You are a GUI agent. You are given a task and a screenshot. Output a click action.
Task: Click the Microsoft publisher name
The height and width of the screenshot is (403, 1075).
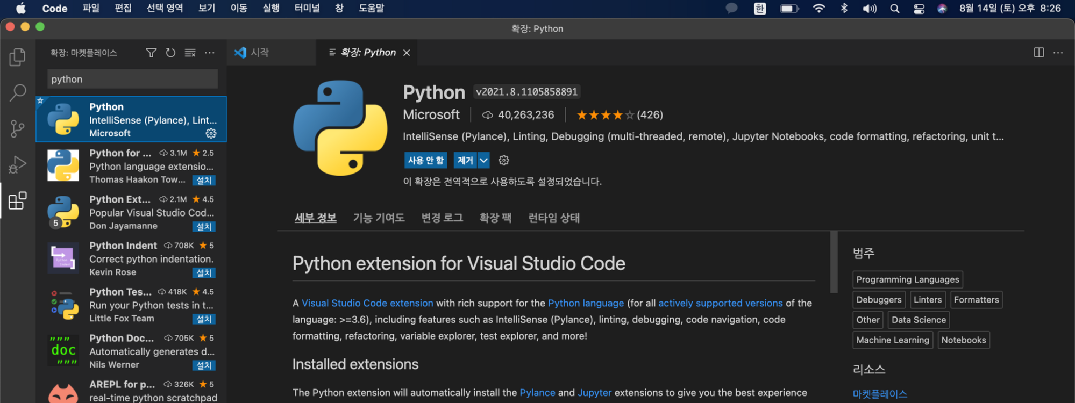[x=431, y=114]
